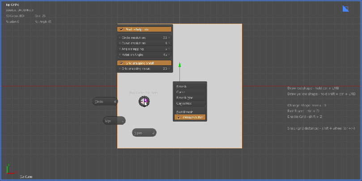Uncheck the remove cutter option
This screenshot has width=362, height=181.
pyautogui.click(x=179, y=118)
